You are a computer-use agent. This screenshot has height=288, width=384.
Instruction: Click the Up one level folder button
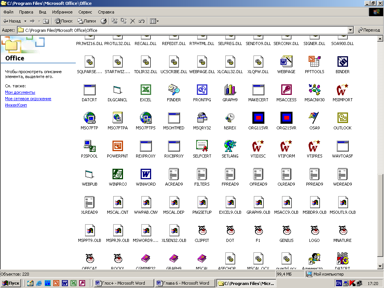tap(46, 21)
